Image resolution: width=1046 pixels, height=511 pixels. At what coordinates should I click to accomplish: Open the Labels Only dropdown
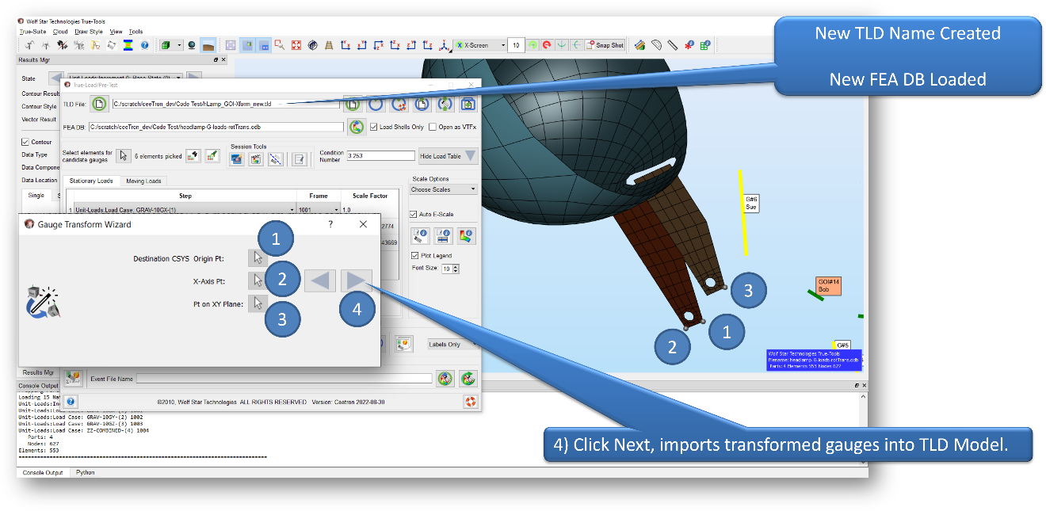(453, 345)
